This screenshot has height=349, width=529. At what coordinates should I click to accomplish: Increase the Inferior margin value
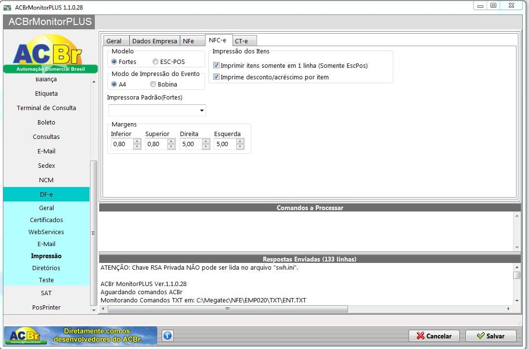(137, 141)
